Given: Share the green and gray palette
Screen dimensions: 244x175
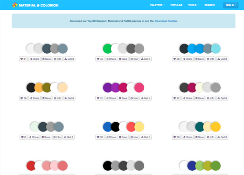Looking at the screenshot, I should [x=111, y=59].
